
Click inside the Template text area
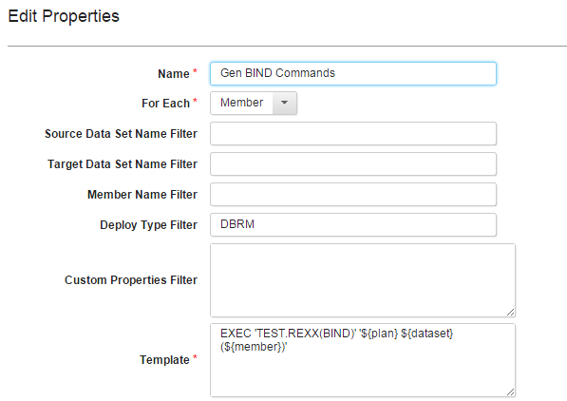click(x=363, y=360)
